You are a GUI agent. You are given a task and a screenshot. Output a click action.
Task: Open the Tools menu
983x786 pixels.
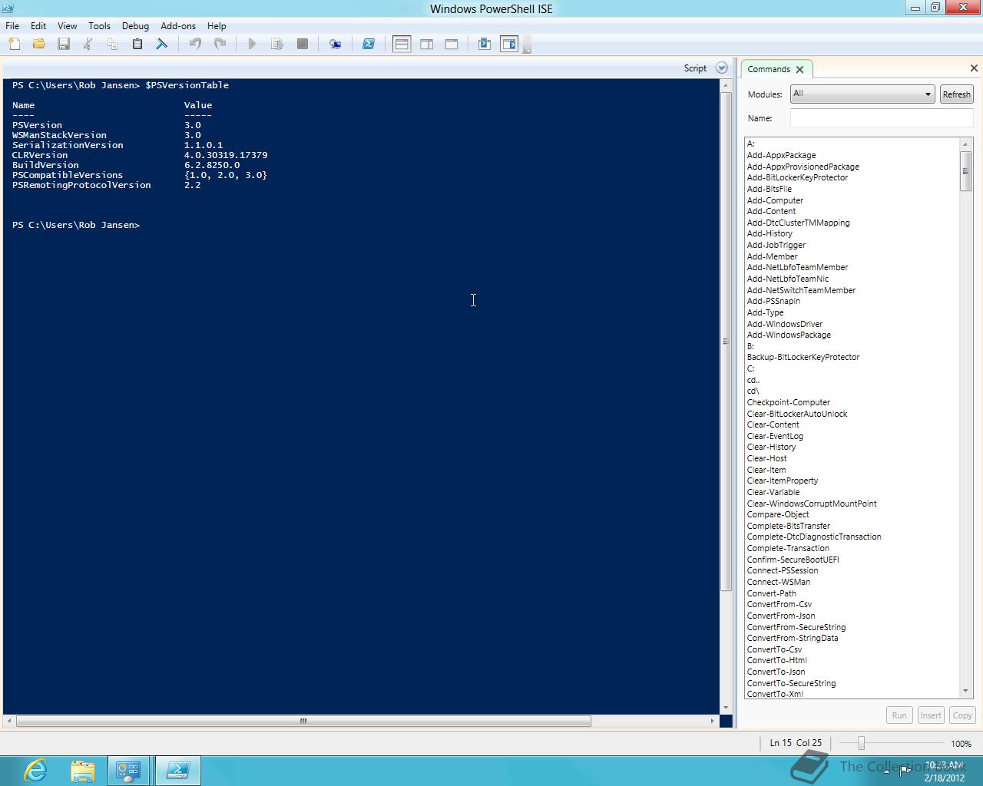click(x=99, y=25)
